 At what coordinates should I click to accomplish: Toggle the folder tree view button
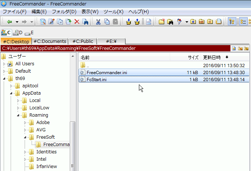232,22
